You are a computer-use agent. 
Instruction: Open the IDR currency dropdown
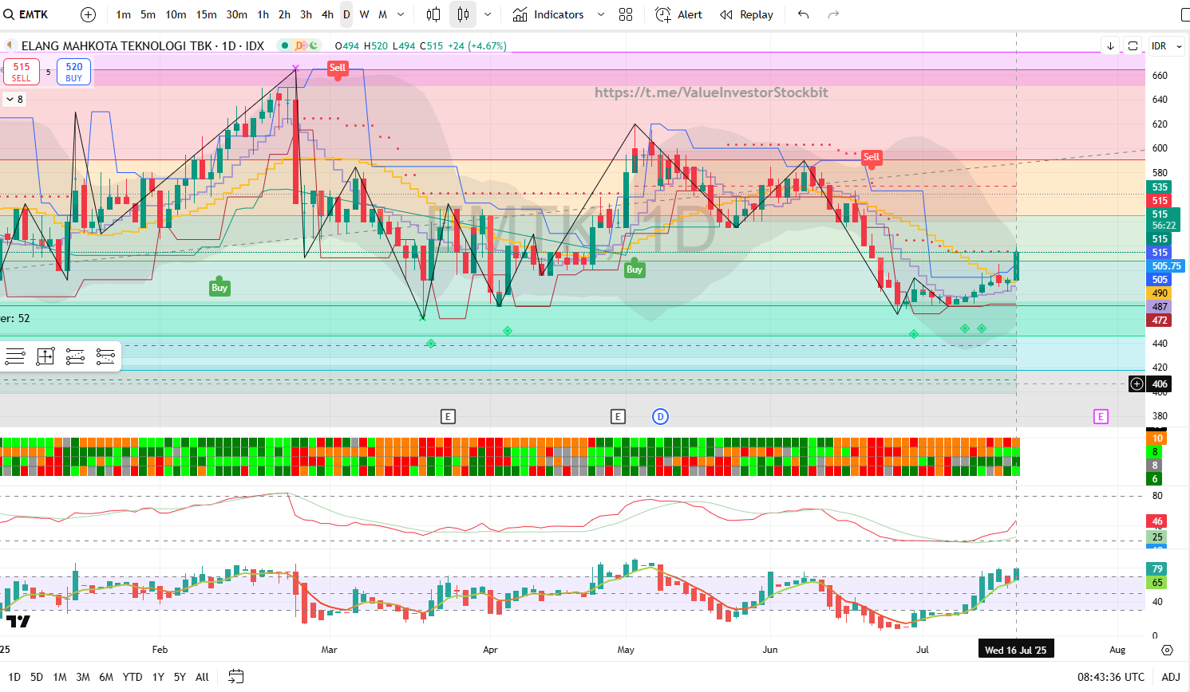click(x=1166, y=46)
